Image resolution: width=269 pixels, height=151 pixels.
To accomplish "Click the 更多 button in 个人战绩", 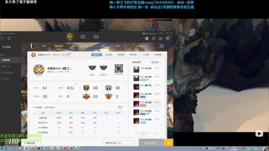I will click(x=120, y=107).
